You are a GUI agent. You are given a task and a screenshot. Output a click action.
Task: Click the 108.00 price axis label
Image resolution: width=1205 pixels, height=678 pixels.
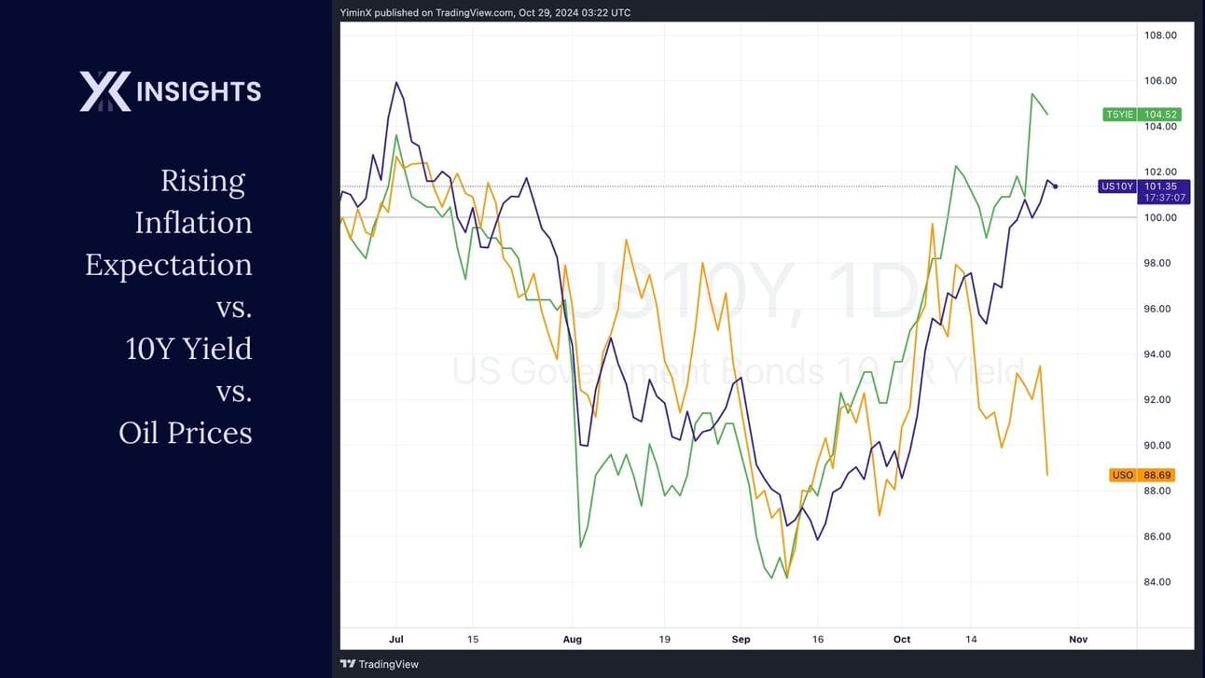click(1160, 35)
